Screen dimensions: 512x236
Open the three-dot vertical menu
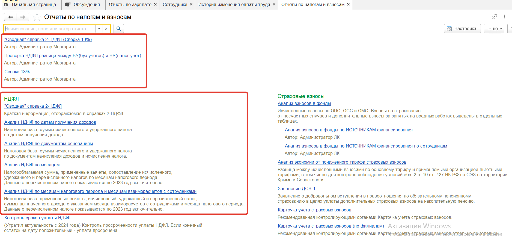point(504,17)
